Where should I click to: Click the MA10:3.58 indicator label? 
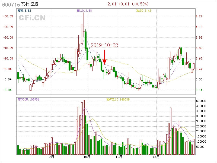pos(84,11)
